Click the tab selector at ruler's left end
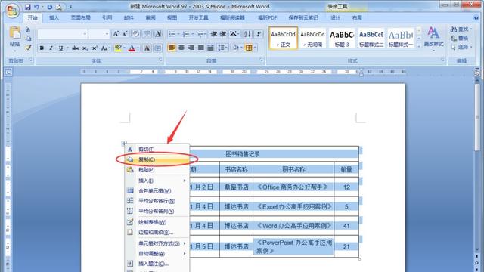Image resolution: width=484 pixels, height=272 pixels. 8,73
